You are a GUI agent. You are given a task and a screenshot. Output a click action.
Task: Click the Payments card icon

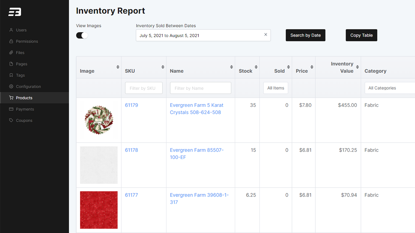pyautogui.click(x=11, y=109)
